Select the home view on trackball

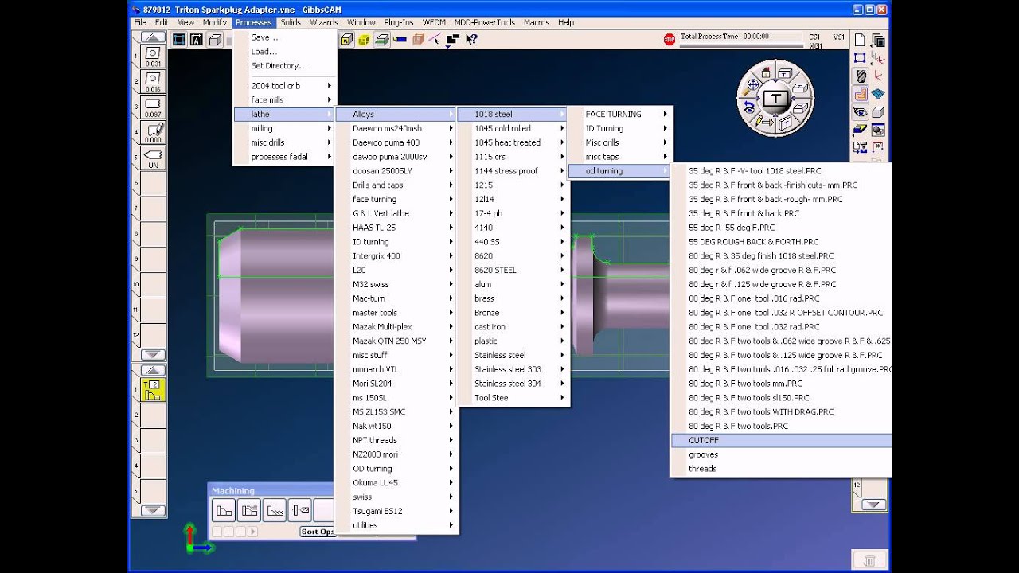tap(766, 72)
